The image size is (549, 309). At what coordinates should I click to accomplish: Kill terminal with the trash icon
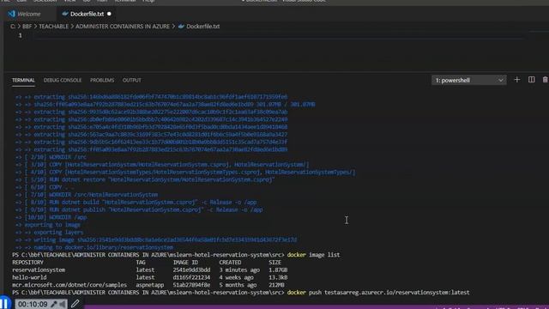click(x=546, y=80)
